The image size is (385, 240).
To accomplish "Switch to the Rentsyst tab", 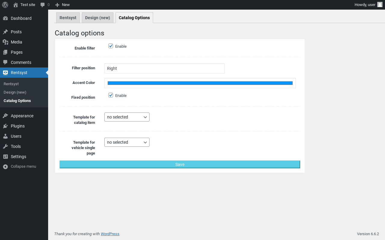I will tap(68, 18).
